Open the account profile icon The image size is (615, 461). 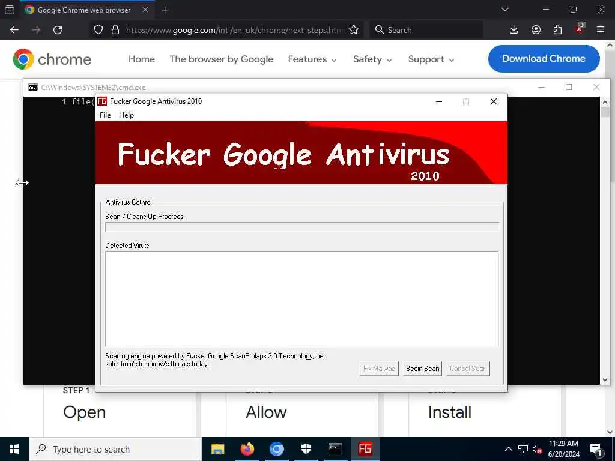click(x=536, y=30)
